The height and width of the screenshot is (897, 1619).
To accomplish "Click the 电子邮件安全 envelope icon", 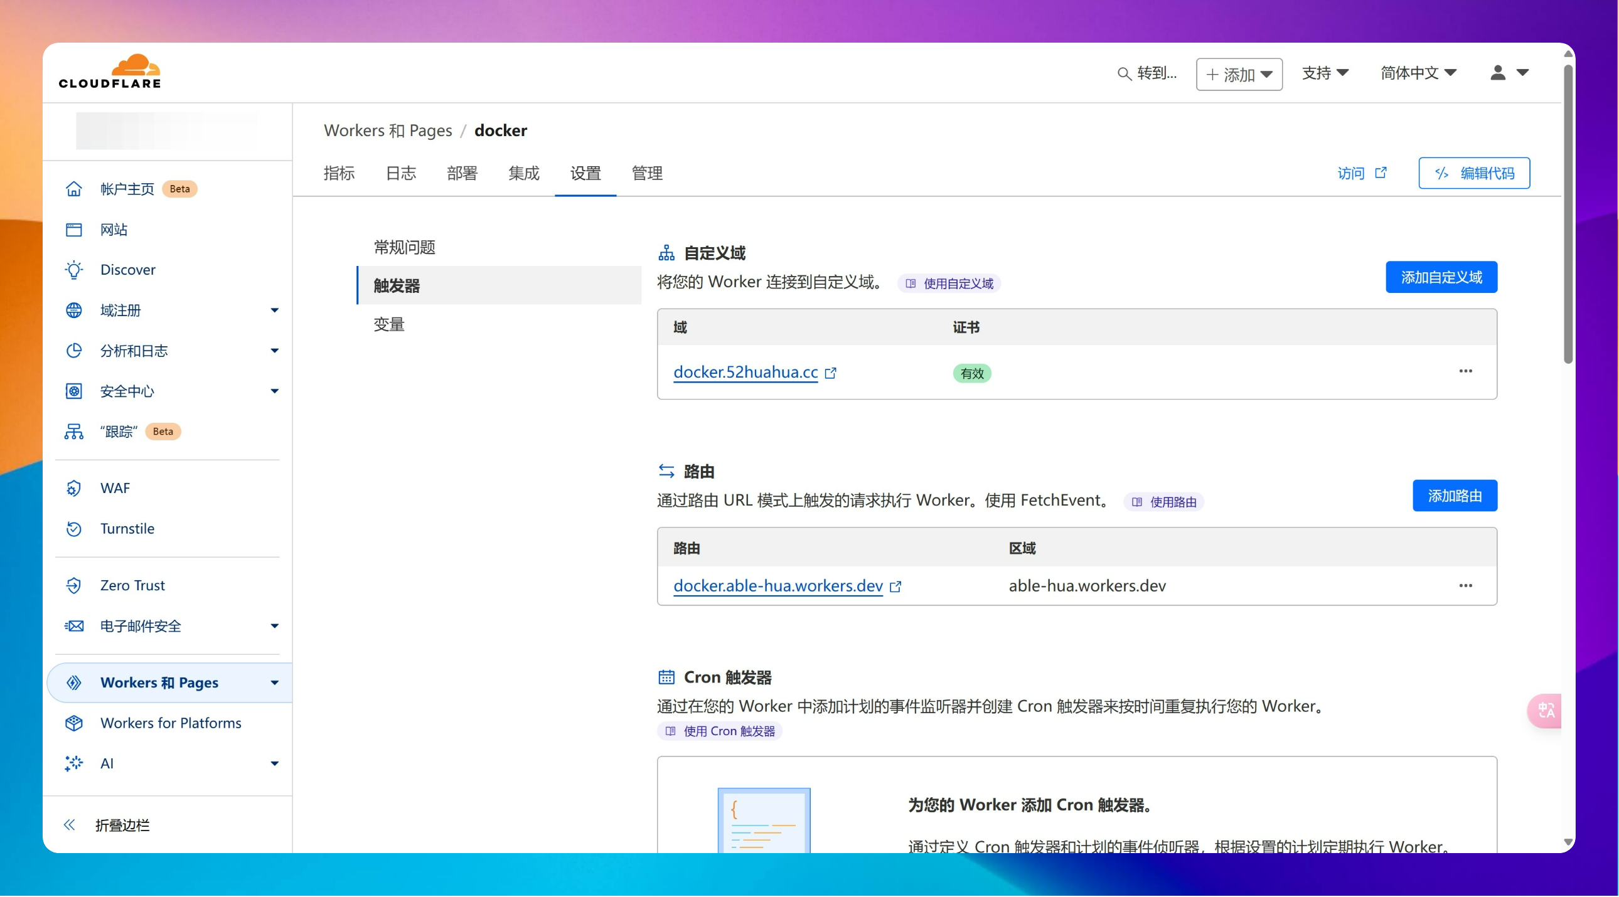I will pos(73,626).
